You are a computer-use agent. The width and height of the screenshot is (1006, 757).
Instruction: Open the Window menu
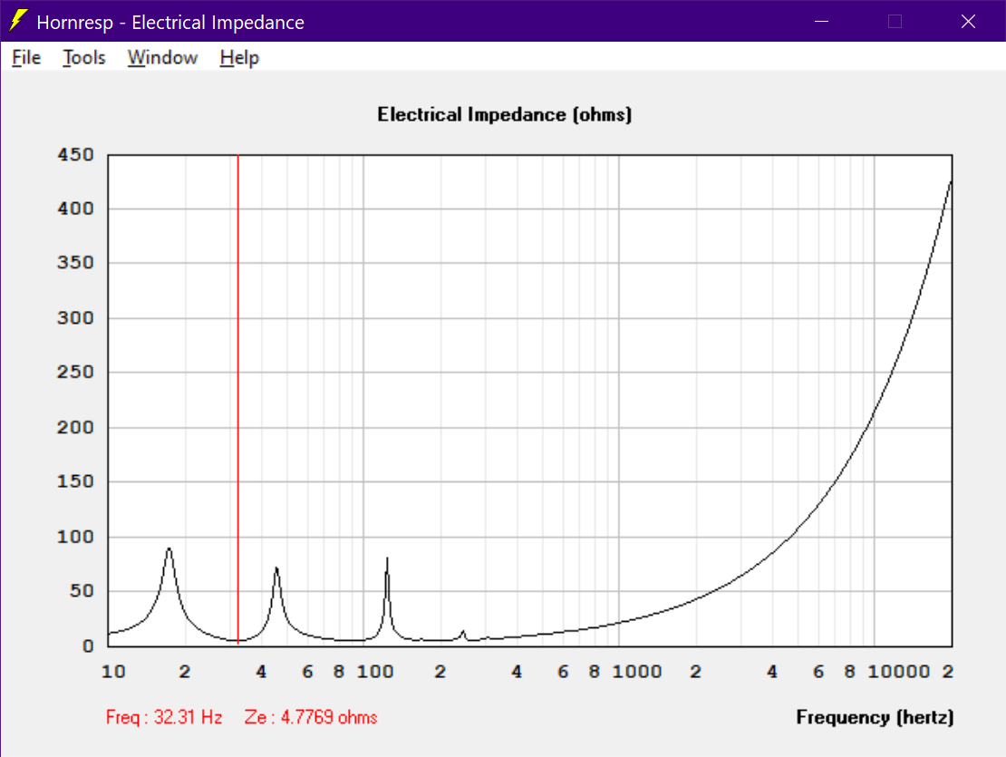tap(162, 58)
